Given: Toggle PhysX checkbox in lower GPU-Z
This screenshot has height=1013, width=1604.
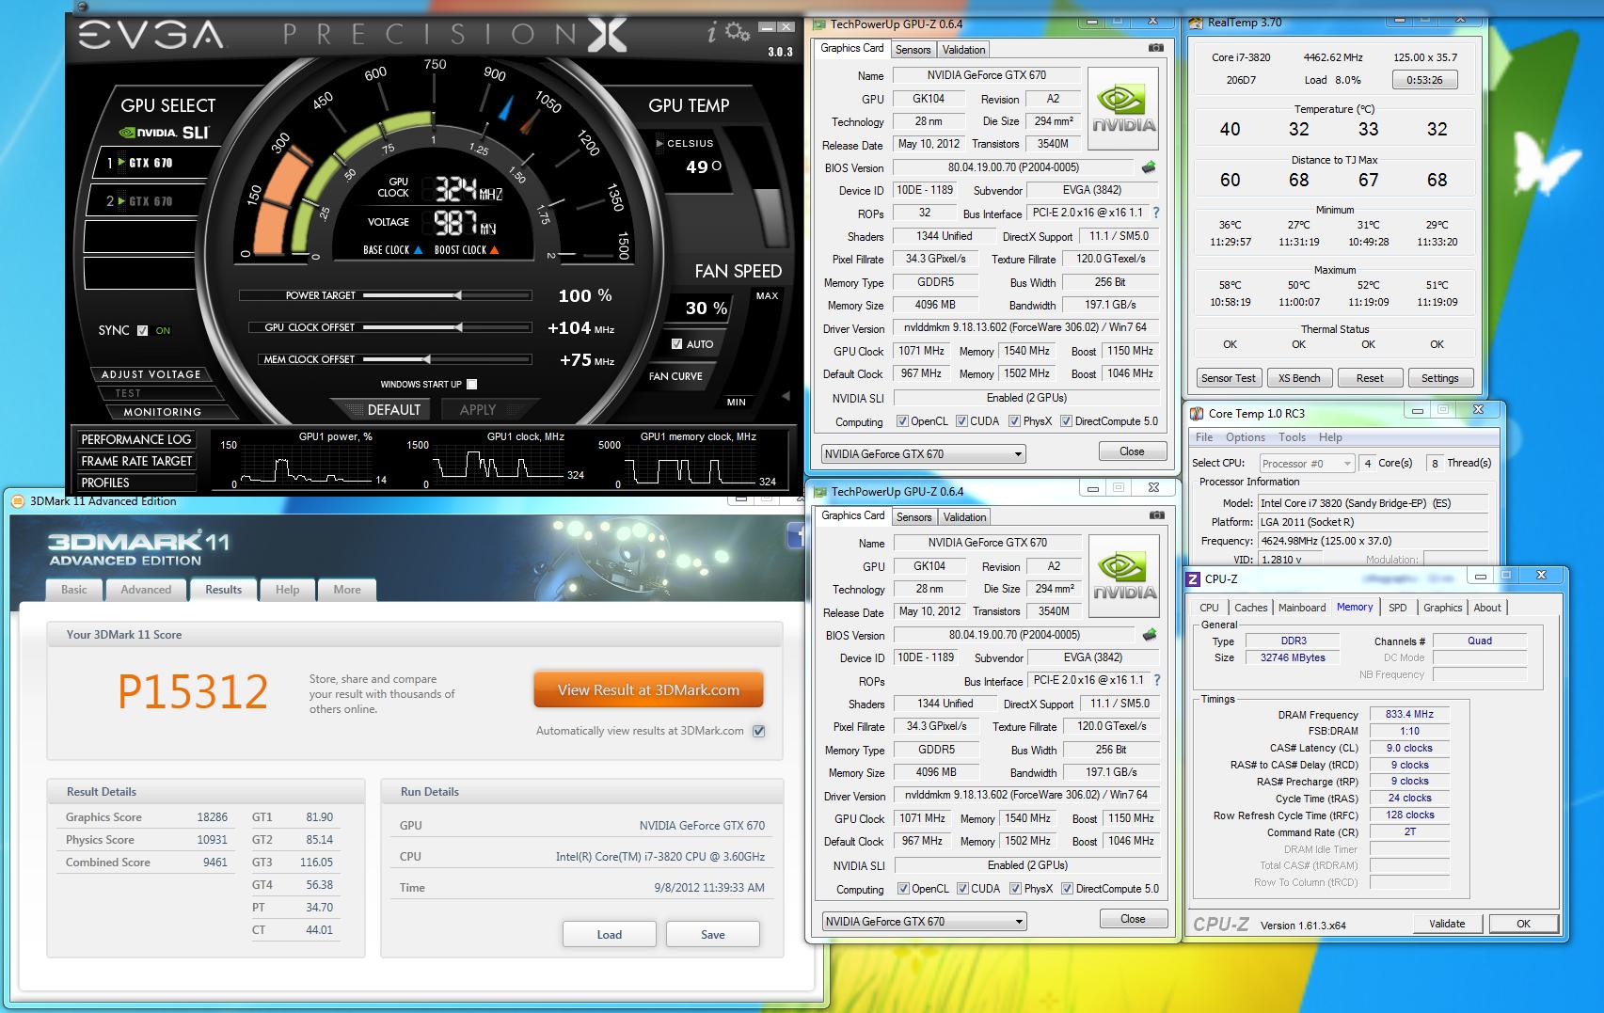Looking at the screenshot, I should 1016,889.
